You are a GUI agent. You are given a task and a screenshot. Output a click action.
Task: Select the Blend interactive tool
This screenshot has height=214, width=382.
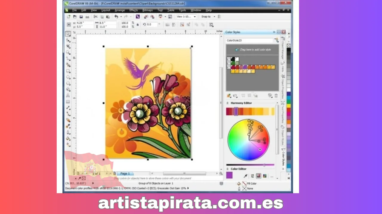point(68,120)
